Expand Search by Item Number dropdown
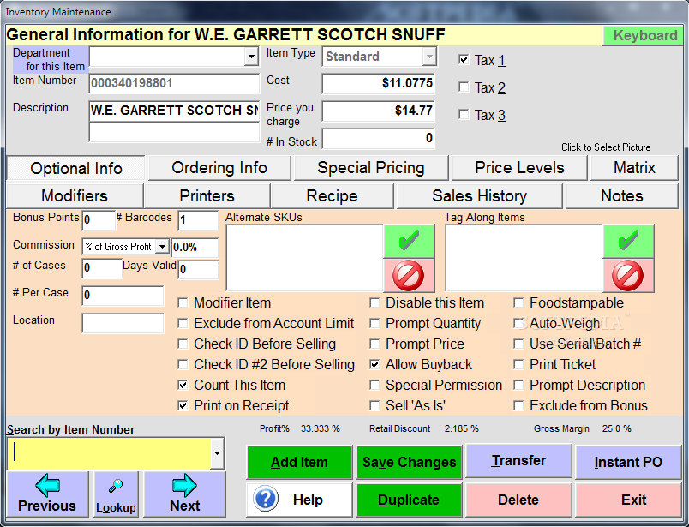 217,453
